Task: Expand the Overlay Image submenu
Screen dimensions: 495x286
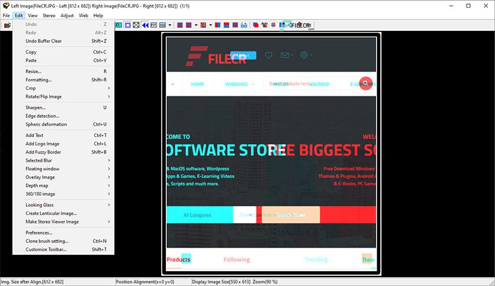Action: pos(63,177)
